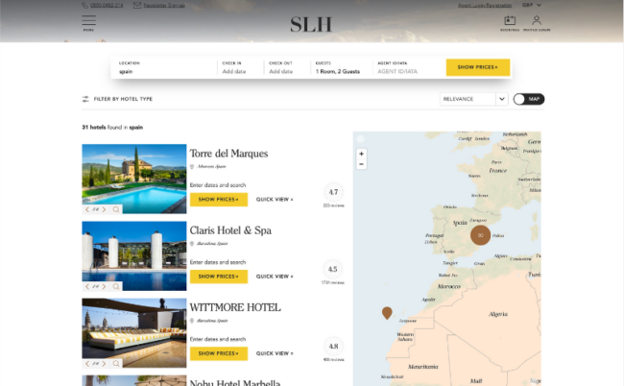The height and width of the screenshot is (386, 624).
Task: Open the hamburger menu
Action: (88, 21)
